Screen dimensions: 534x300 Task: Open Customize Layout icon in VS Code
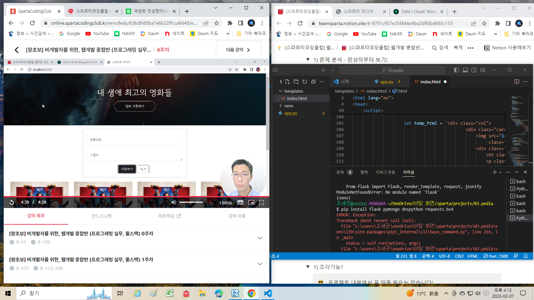pos(483,70)
